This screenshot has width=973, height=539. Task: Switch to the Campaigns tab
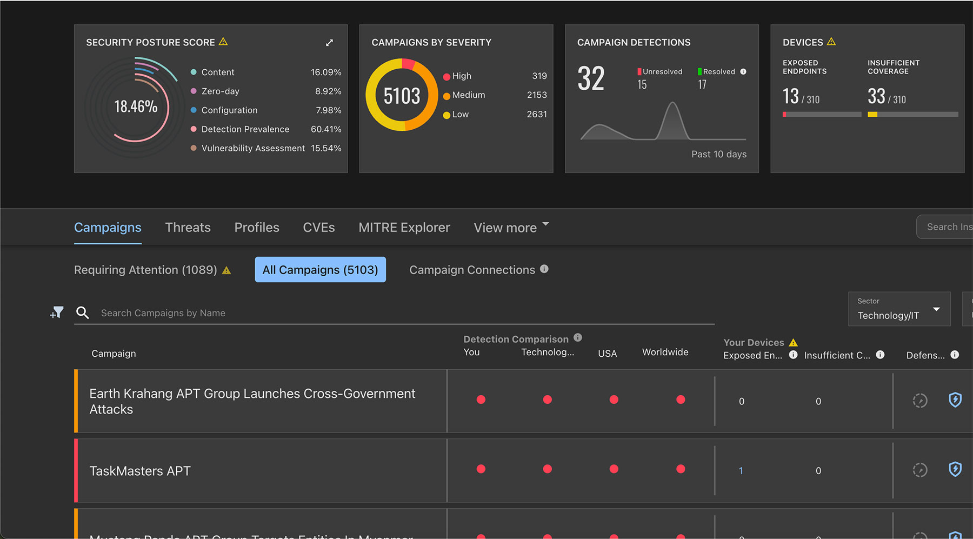tap(108, 228)
